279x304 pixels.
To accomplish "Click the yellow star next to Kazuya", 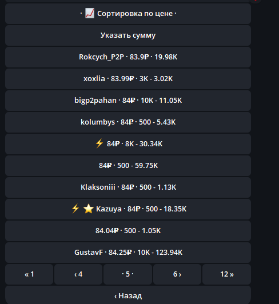I will 88,209.
